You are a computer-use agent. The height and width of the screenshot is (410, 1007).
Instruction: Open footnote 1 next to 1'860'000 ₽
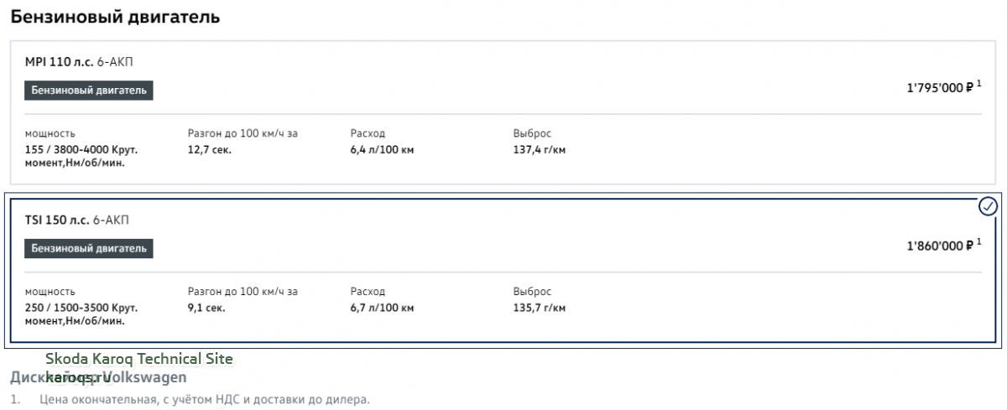coord(979,242)
